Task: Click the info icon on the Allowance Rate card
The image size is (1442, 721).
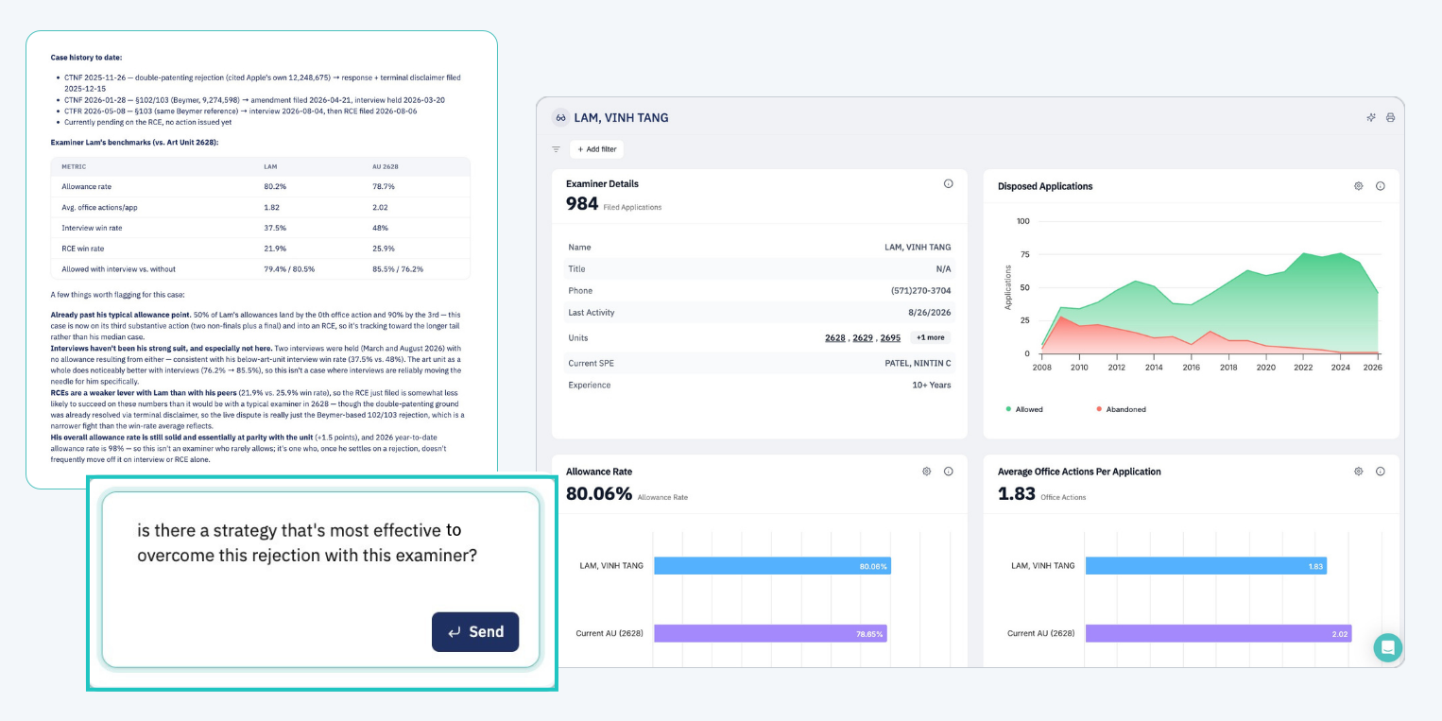Action: point(949,472)
